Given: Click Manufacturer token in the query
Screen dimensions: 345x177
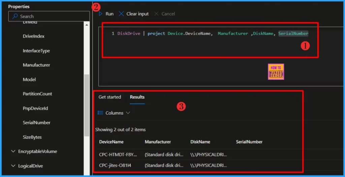Looking at the screenshot, I should tap(233, 33).
